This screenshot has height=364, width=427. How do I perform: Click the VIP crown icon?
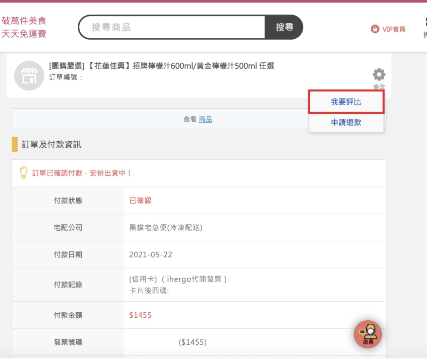pos(375,29)
